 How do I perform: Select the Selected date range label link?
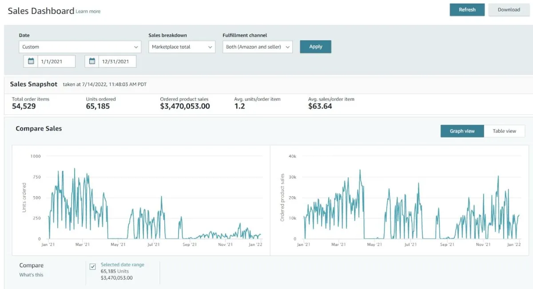pos(122,265)
